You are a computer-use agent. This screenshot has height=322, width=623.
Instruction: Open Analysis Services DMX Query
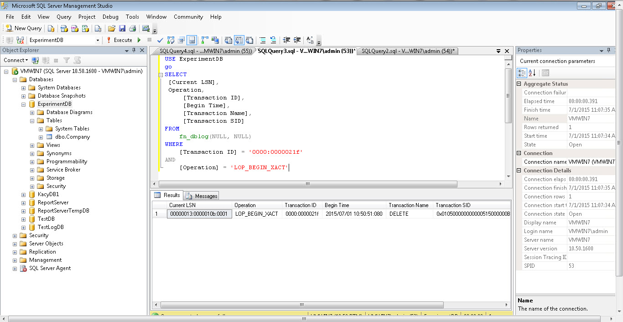(x=74, y=28)
